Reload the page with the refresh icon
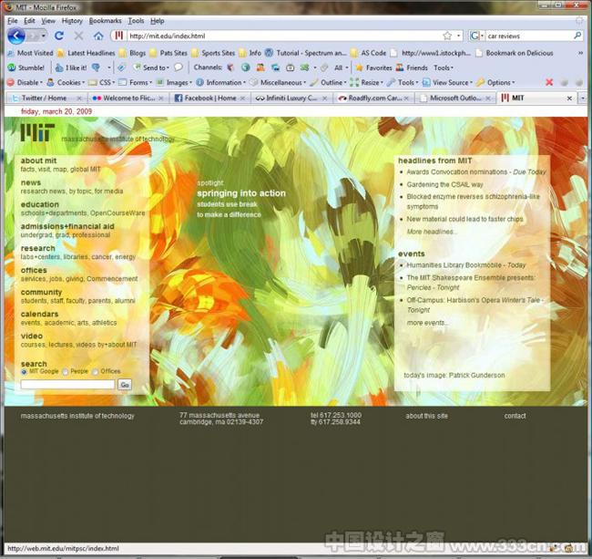This screenshot has height=559, width=592. (x=59, y=36)
